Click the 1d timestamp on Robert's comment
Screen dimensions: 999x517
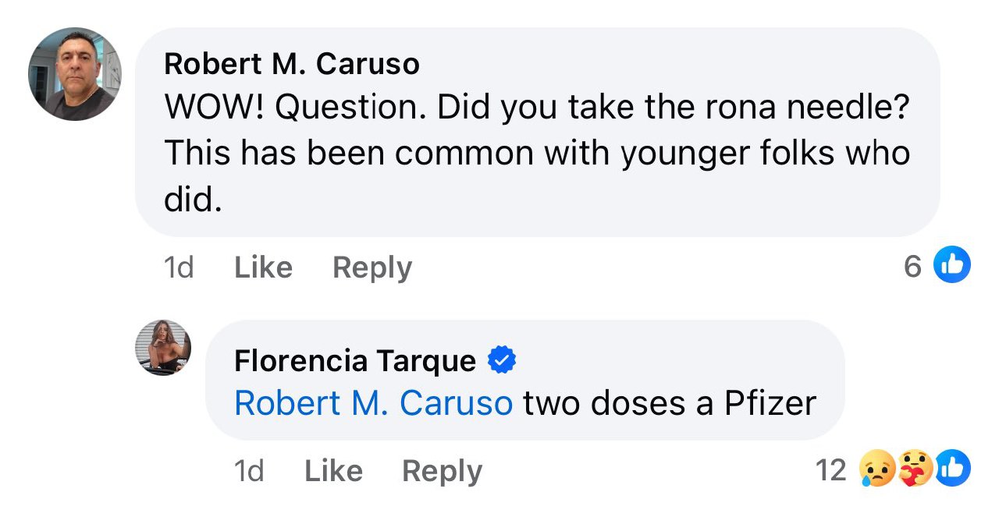pyautogui.click(x=179, y=267)
